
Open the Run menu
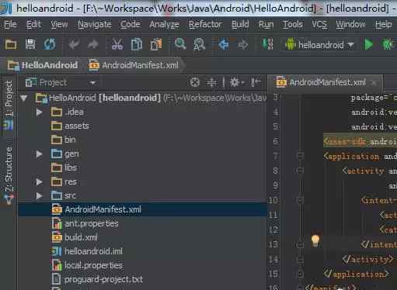click(x=266, y=25)
